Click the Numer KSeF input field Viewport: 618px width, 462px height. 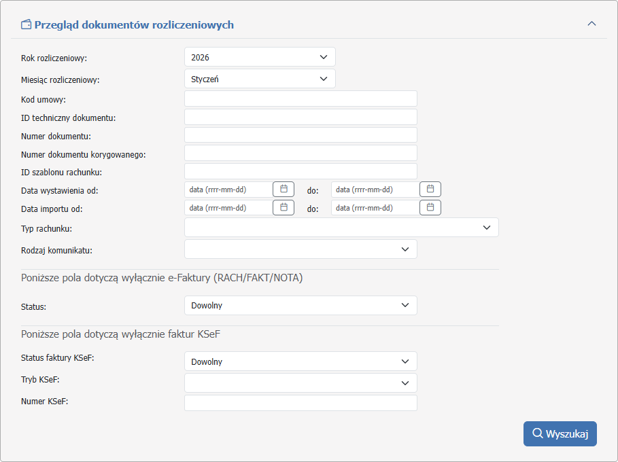pyautogui.click(x=301, y=404)
